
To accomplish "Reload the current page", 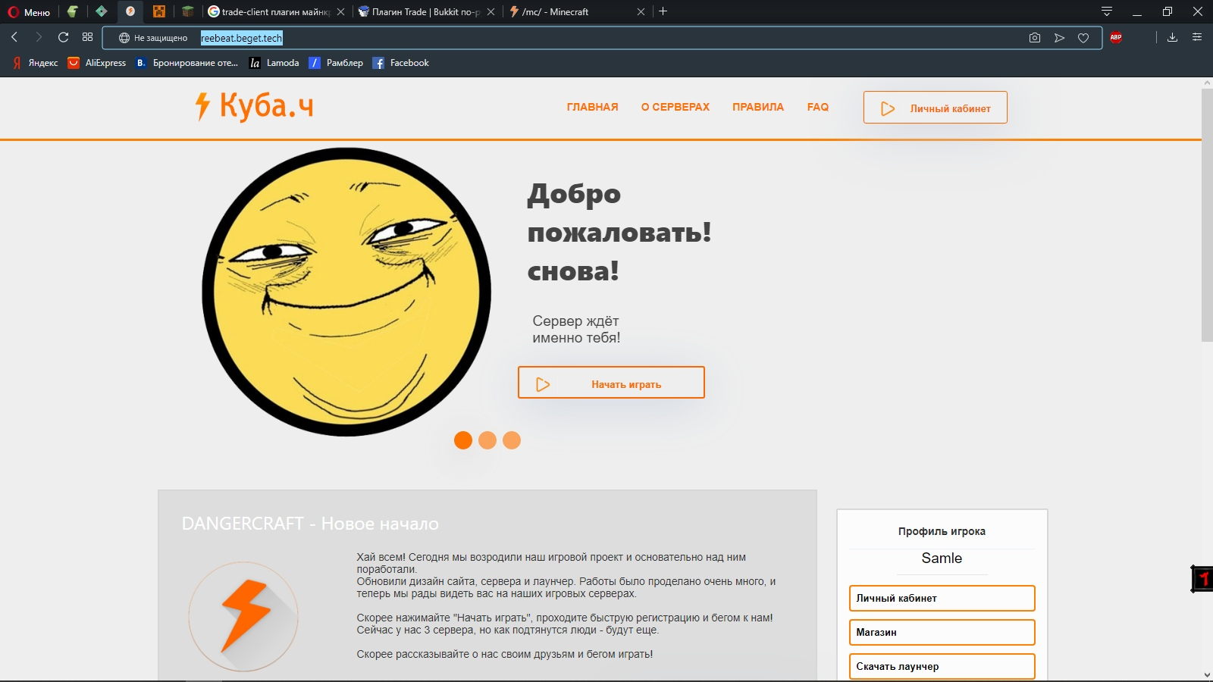I will (x=64, y=37).
